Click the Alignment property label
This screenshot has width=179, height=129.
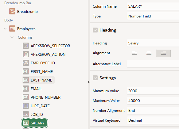click(101, 53)
